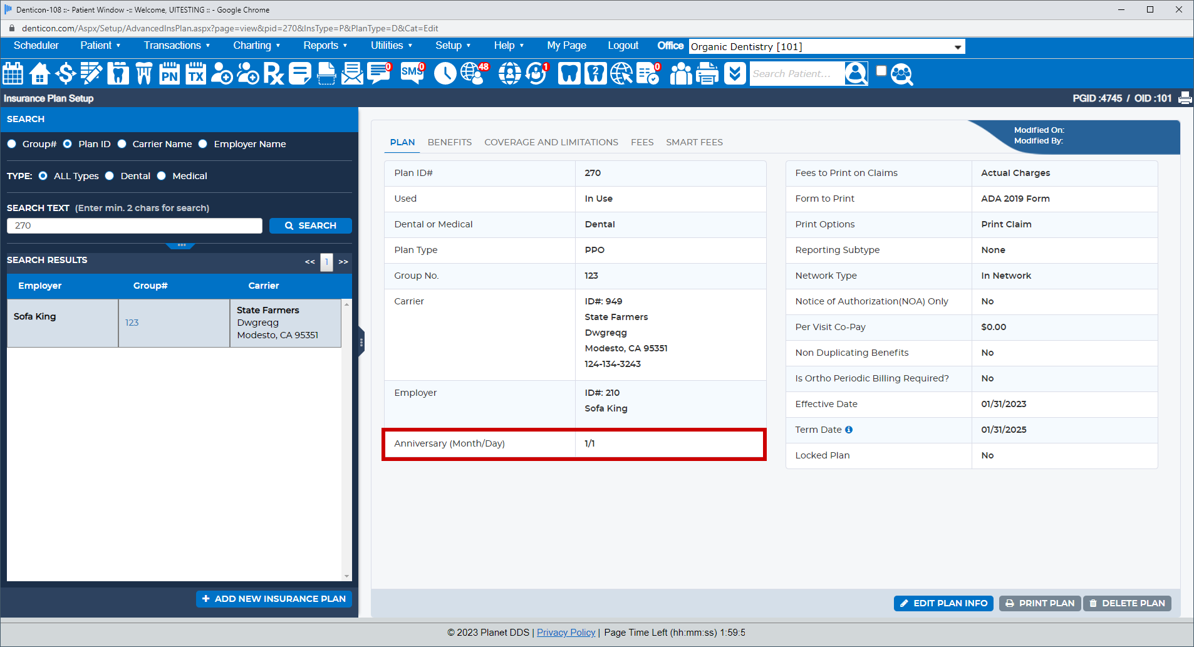Open the chat messages icon with badge

tap(379, 74)
